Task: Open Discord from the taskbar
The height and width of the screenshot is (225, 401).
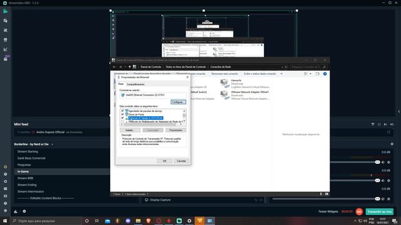Action: click(x=128, y=221)
